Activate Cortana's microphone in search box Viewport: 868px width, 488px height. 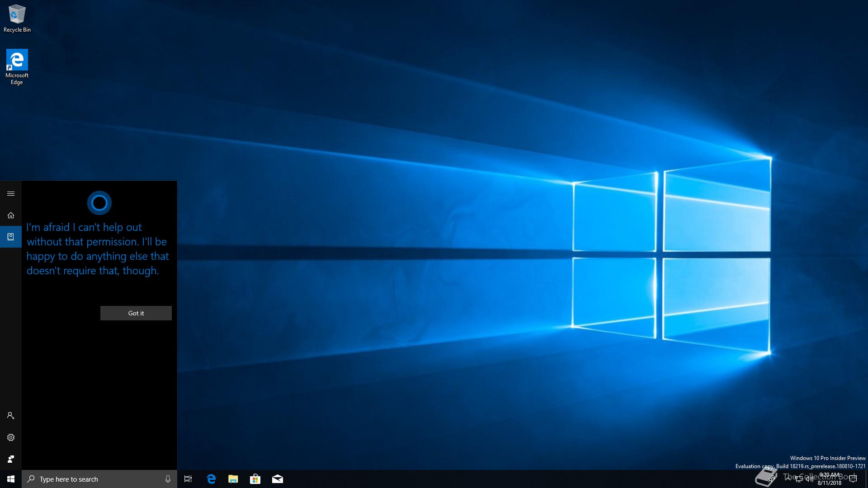click(168, 479)
